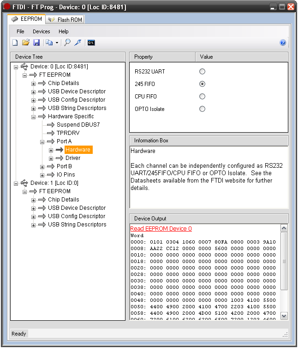
Task: Click the Value column header
Action: click(242, 57)
